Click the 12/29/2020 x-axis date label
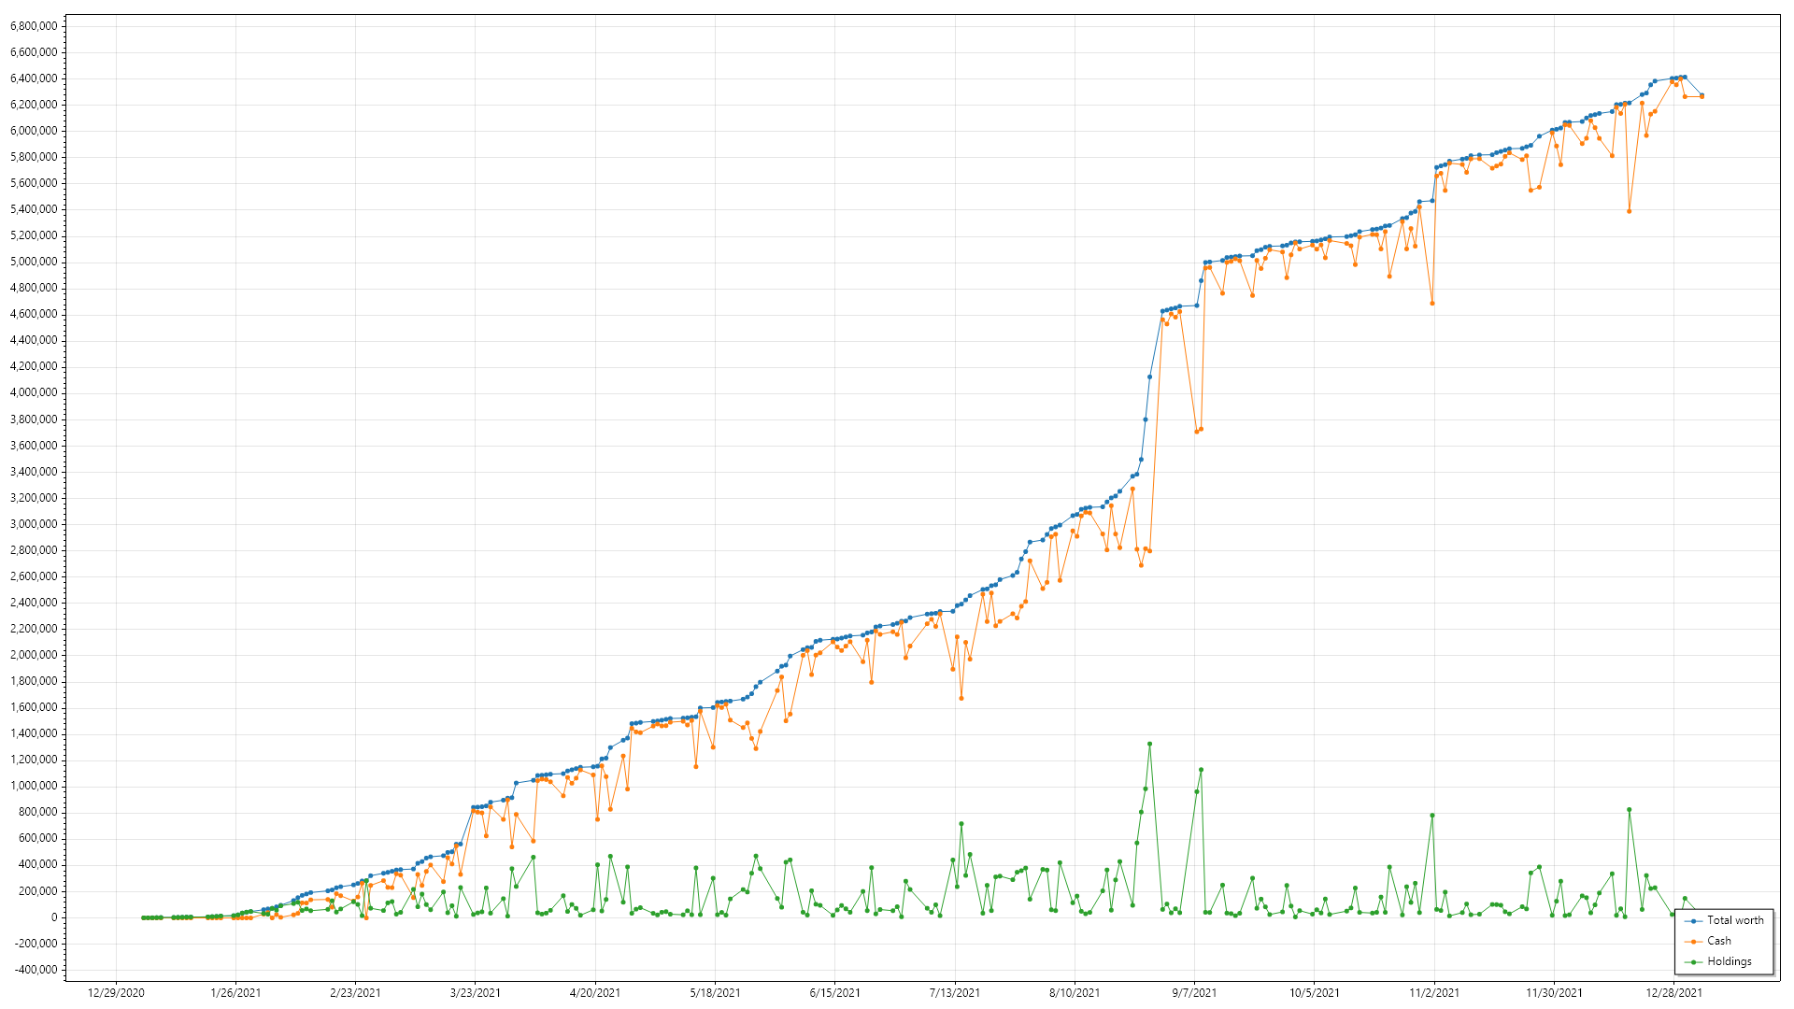The image size is (1794, 1009). pyautogui.click(x=116, y=992)
